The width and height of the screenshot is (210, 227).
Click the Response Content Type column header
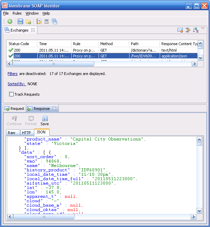tap(178, 44)
